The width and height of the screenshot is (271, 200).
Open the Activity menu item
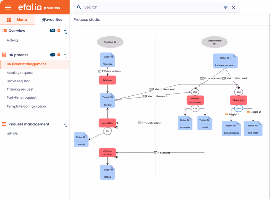point(13,40)
